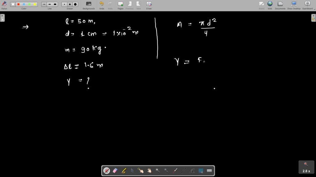Choose the thin line width
316x177 pixels.
click(44, 4)
